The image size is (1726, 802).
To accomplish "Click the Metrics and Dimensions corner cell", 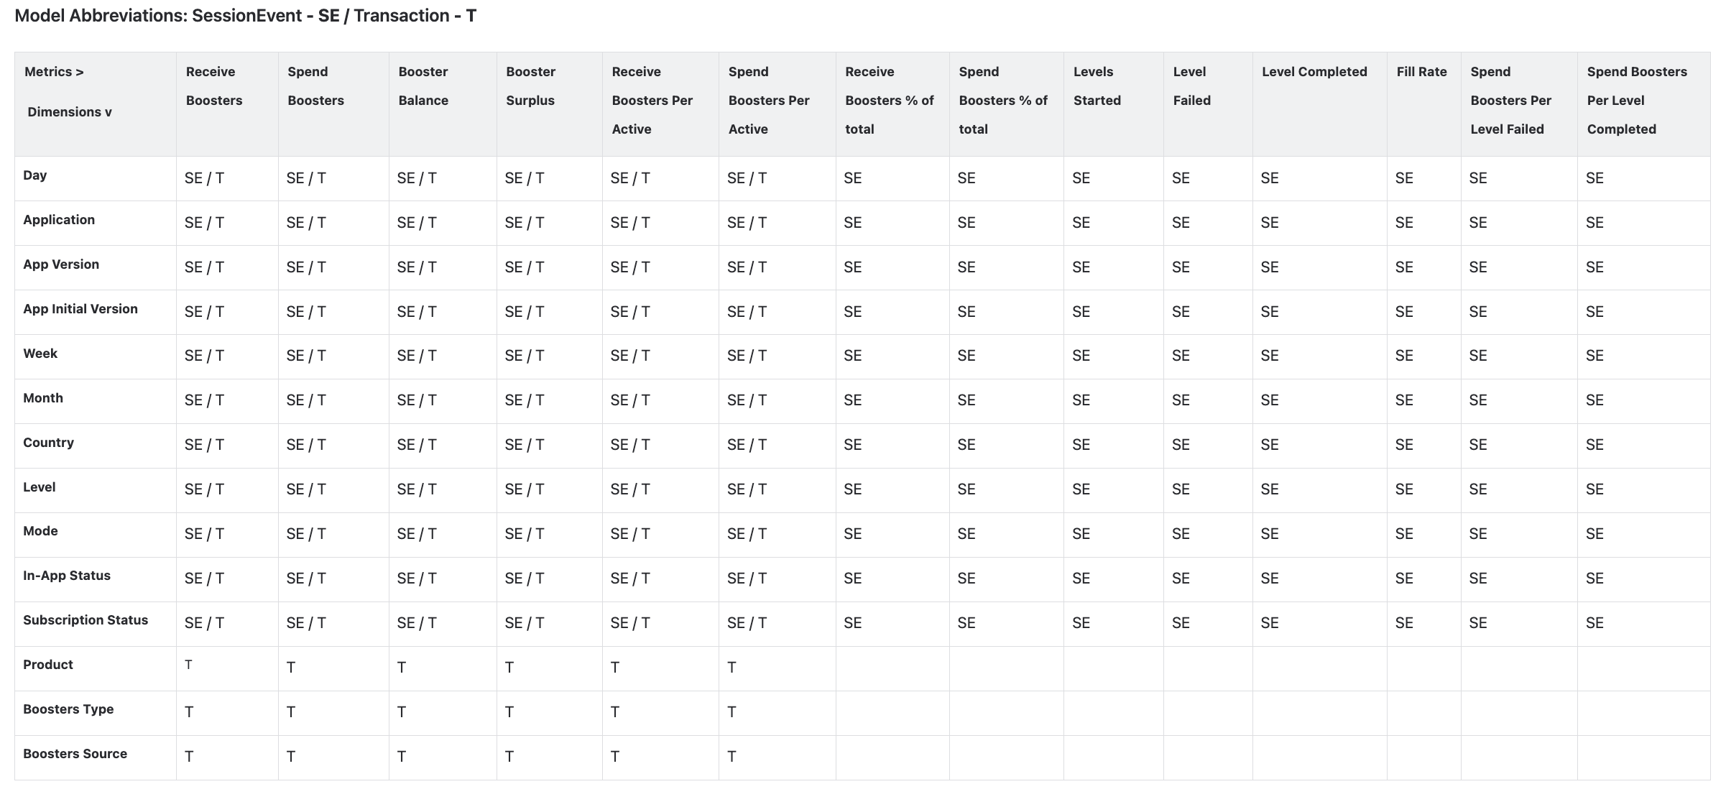I will click(68, 92).
